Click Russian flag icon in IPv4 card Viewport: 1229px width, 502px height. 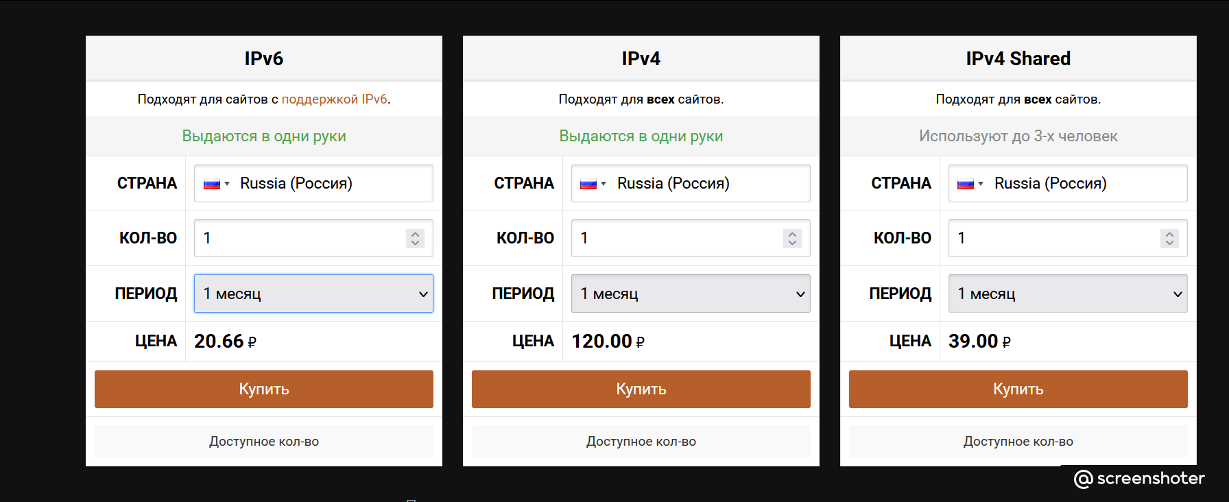point(588,184)
